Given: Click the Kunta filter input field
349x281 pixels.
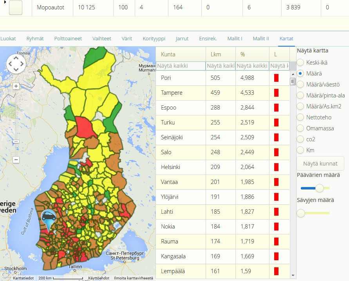Looking at the screenshot, I should point(181,66).
